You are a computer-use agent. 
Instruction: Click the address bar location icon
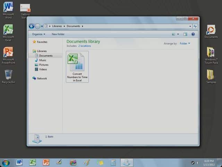coord(46,26)
